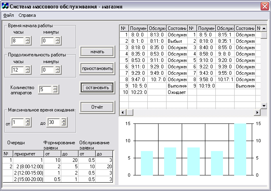Screen dimensions: 271x191
Task: Click the остановить button
Action: tap(97, 88)
